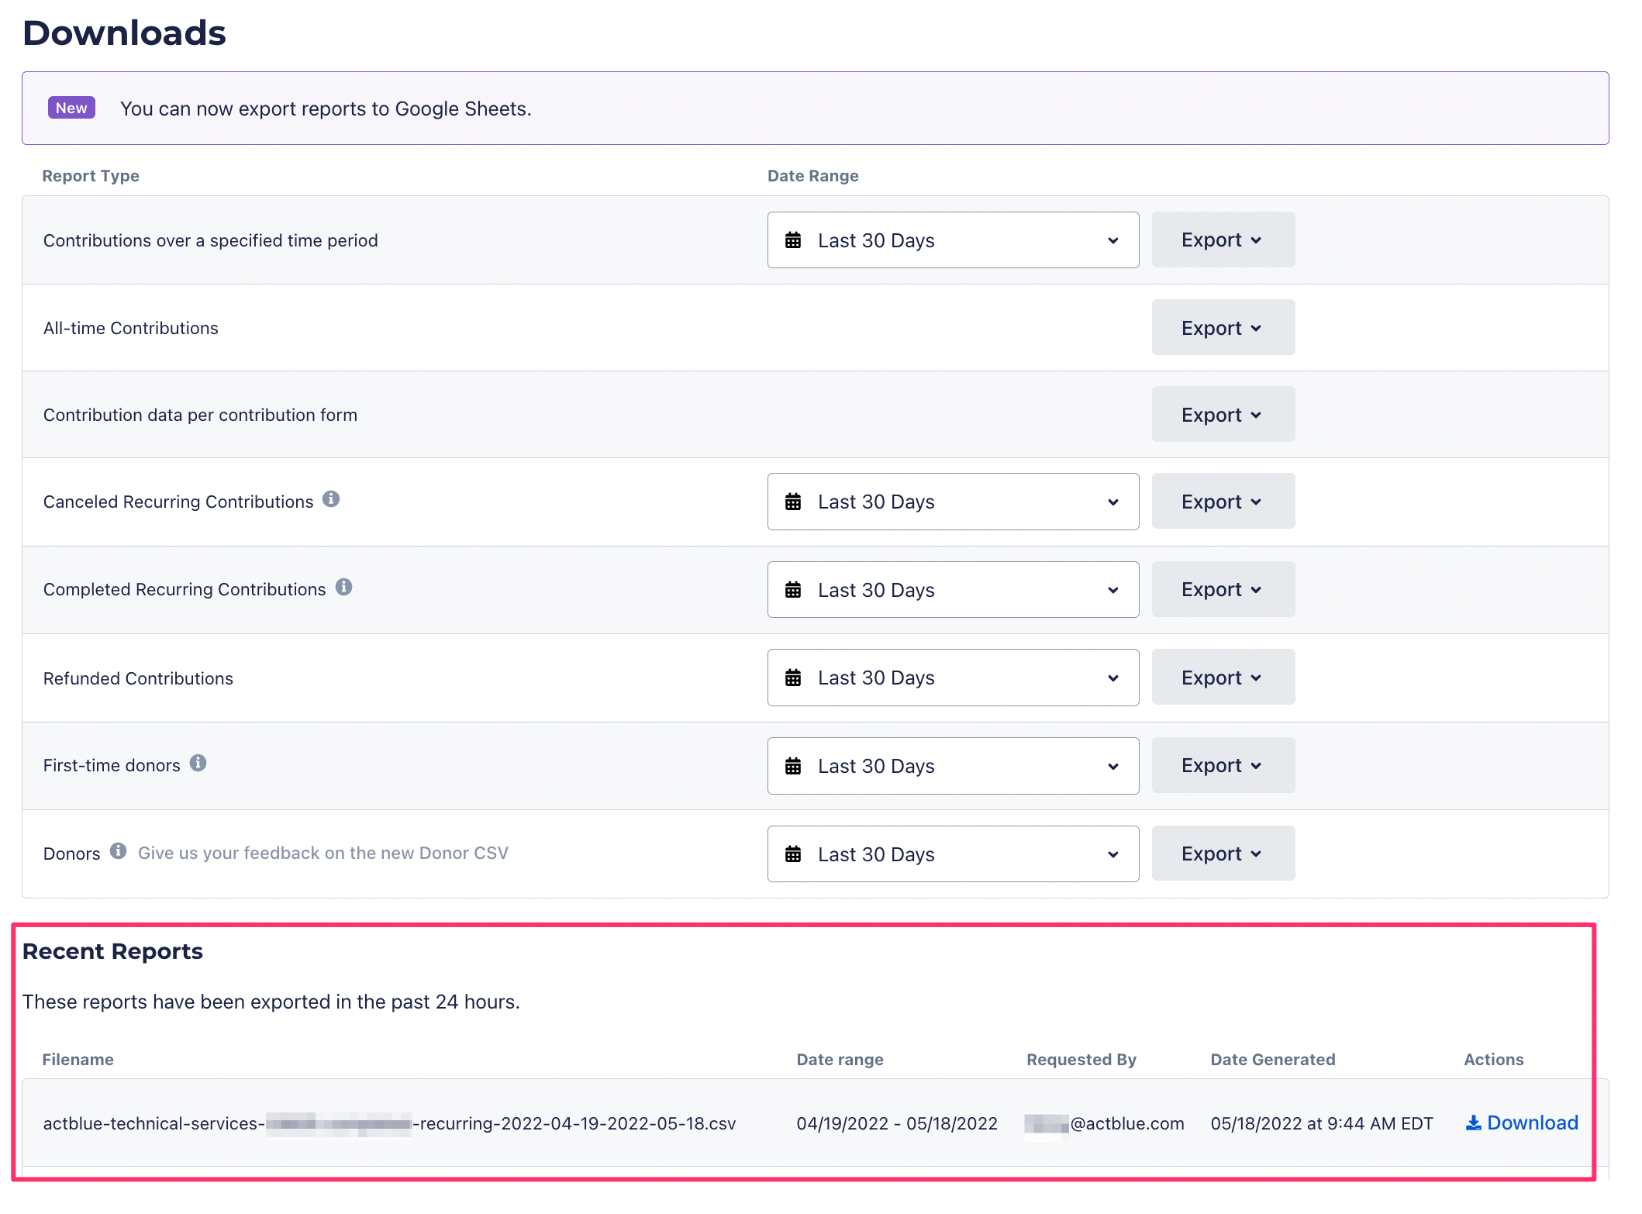The width and height of the screenshot is (1642, 1214).
Task: Click info icon beside Completed Recurring Contributions
Action: coord(343,587)
